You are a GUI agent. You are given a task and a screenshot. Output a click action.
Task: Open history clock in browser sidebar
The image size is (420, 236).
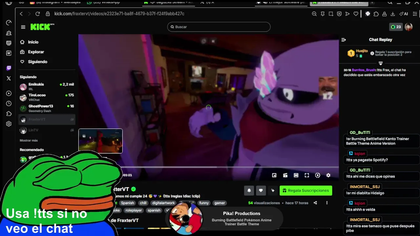point(9,104)
